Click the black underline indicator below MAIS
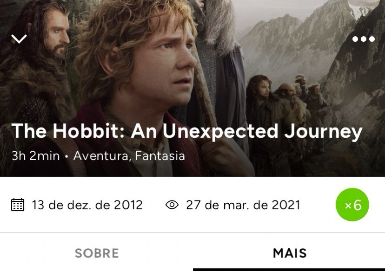This screenshot has height=271, width=385. click(x=289, y=270)
